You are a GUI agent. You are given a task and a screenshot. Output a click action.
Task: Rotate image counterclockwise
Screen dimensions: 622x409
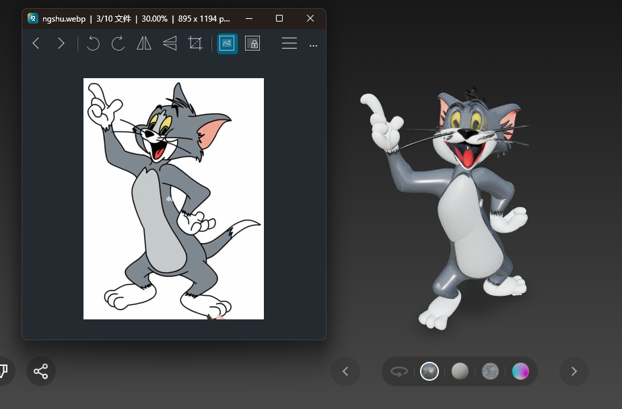click(93, 43)
